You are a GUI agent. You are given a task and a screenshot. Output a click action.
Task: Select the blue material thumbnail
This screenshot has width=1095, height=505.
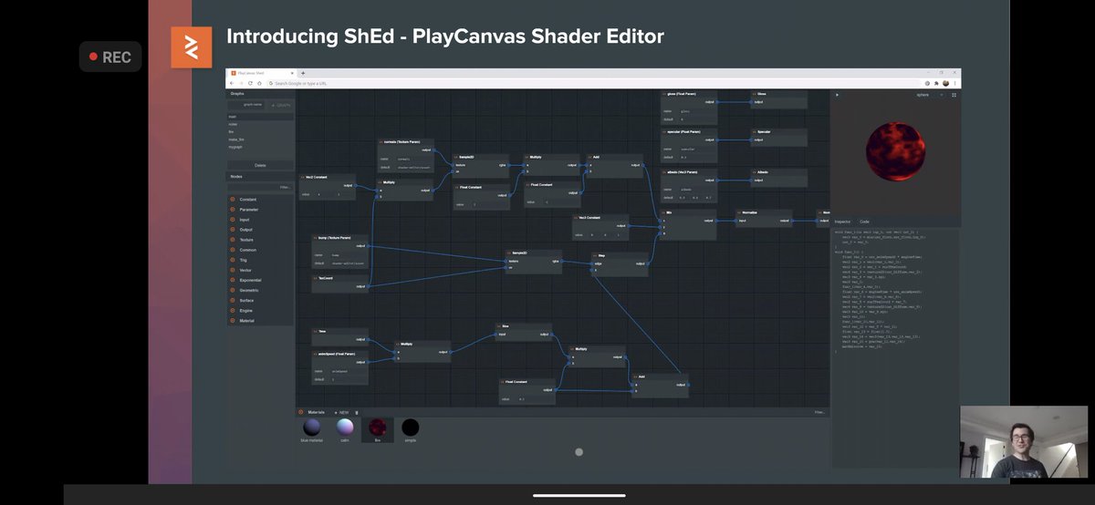tap(312, 427)
